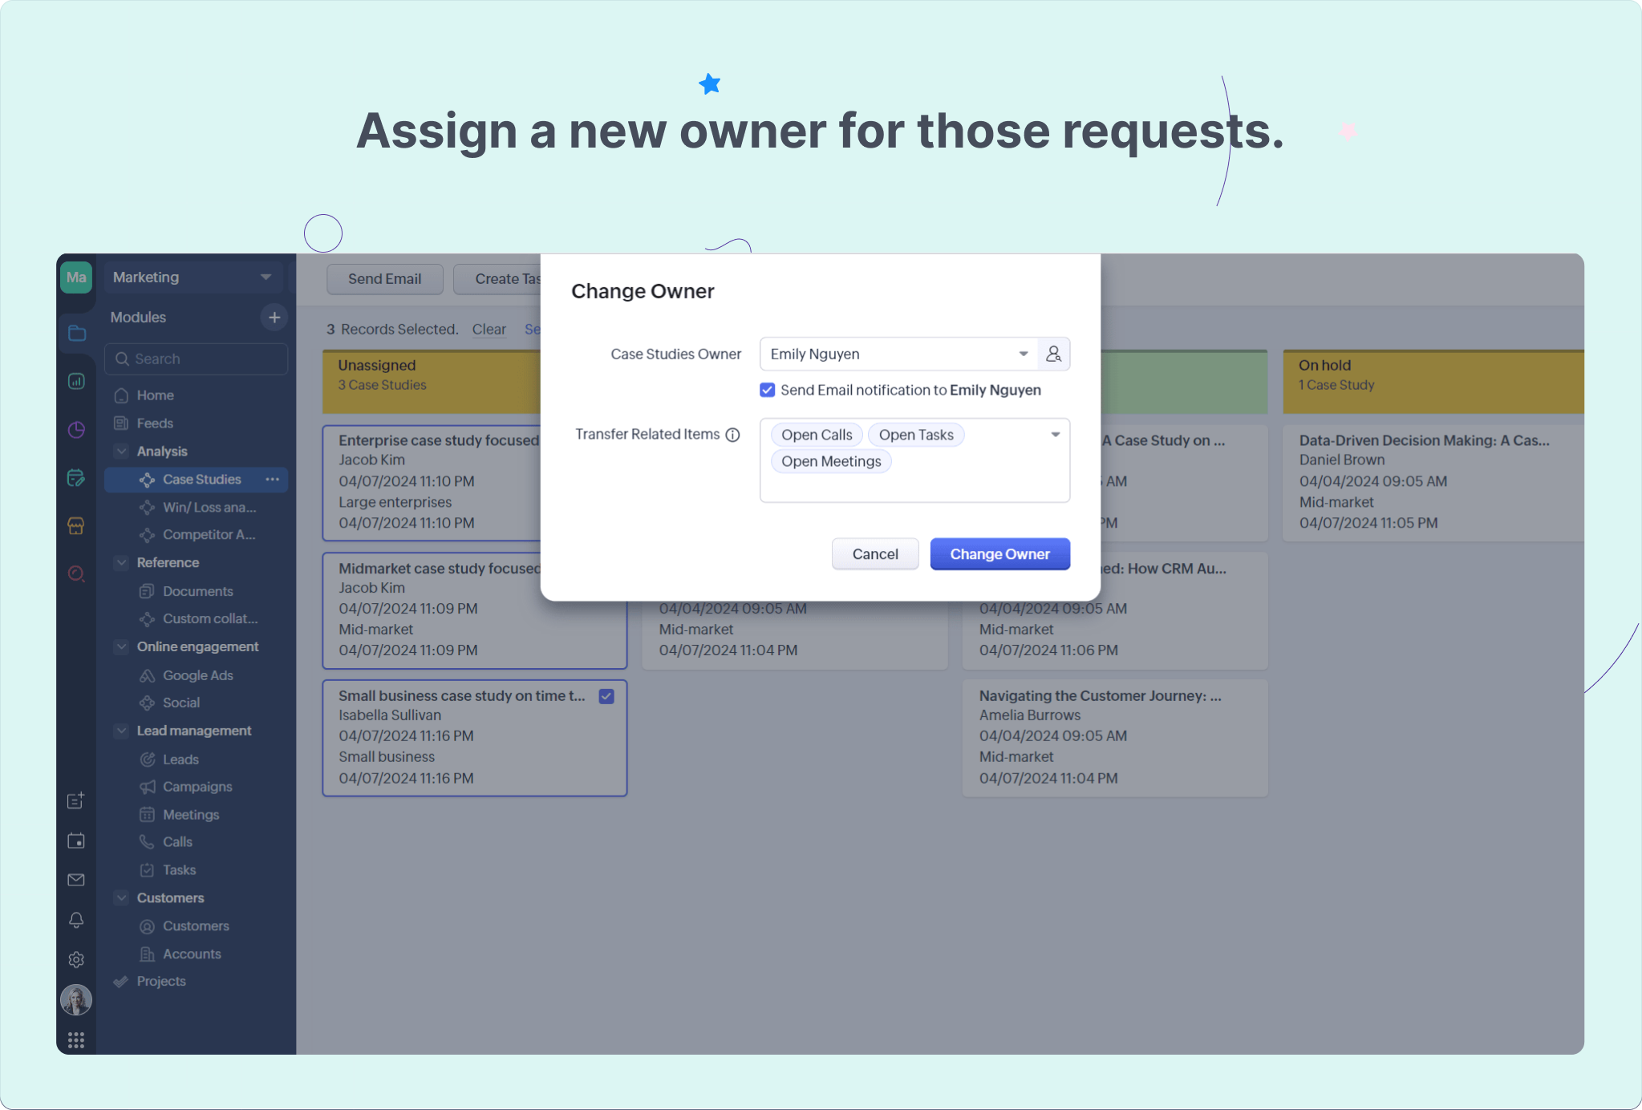Click the user lookup icon beside owner field

tap(1053, 354)
